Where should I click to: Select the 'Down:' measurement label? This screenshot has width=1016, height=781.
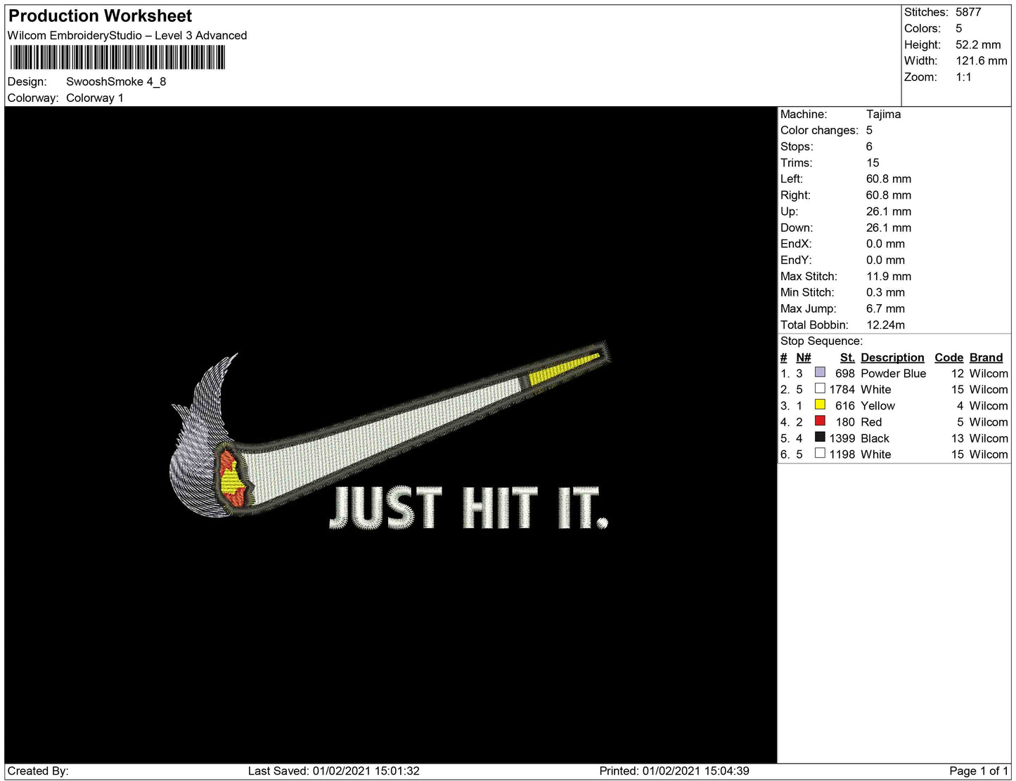tap(797, 228)
